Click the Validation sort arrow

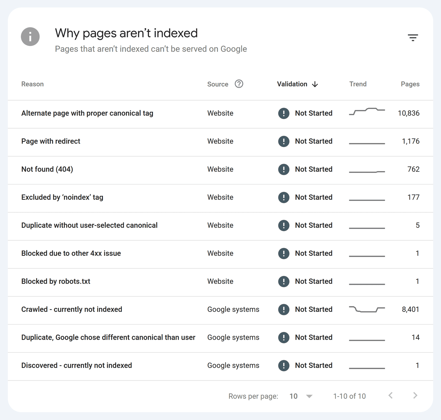pos(315,84)
